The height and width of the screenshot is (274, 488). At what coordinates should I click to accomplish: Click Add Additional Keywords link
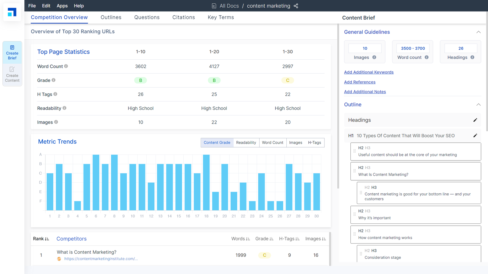tap(369, 72)
